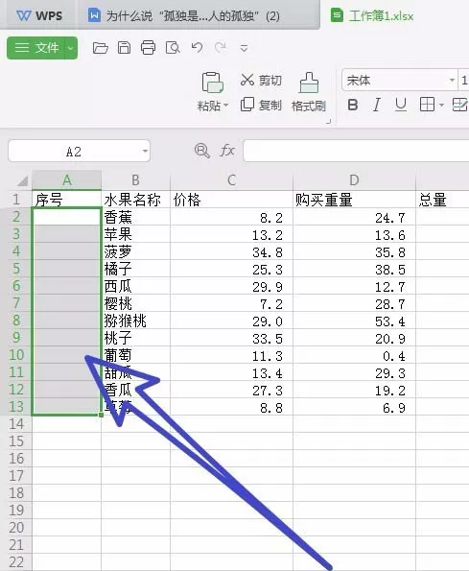
Task: Toggle Italic formatting
Action: click(377, 105)
